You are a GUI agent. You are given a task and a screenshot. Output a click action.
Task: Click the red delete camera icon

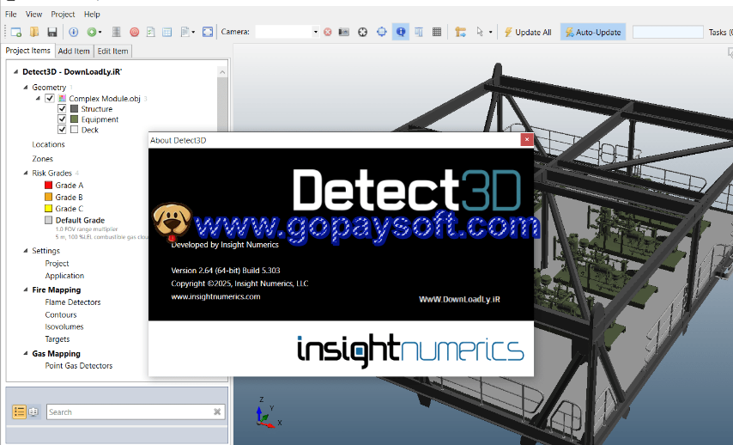[x=327, y=32]
